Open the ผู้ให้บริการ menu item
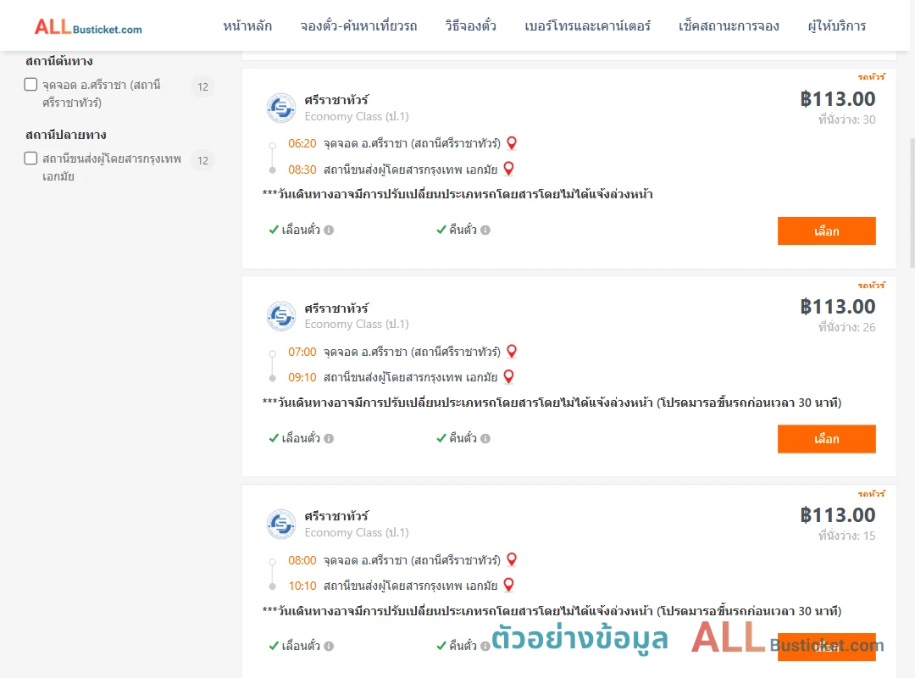The width and height of the screenshot is (915, 678). (837, 26)
